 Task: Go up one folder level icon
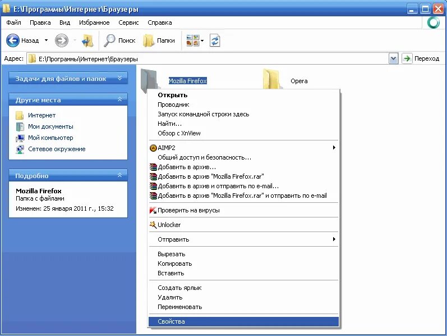87,40
